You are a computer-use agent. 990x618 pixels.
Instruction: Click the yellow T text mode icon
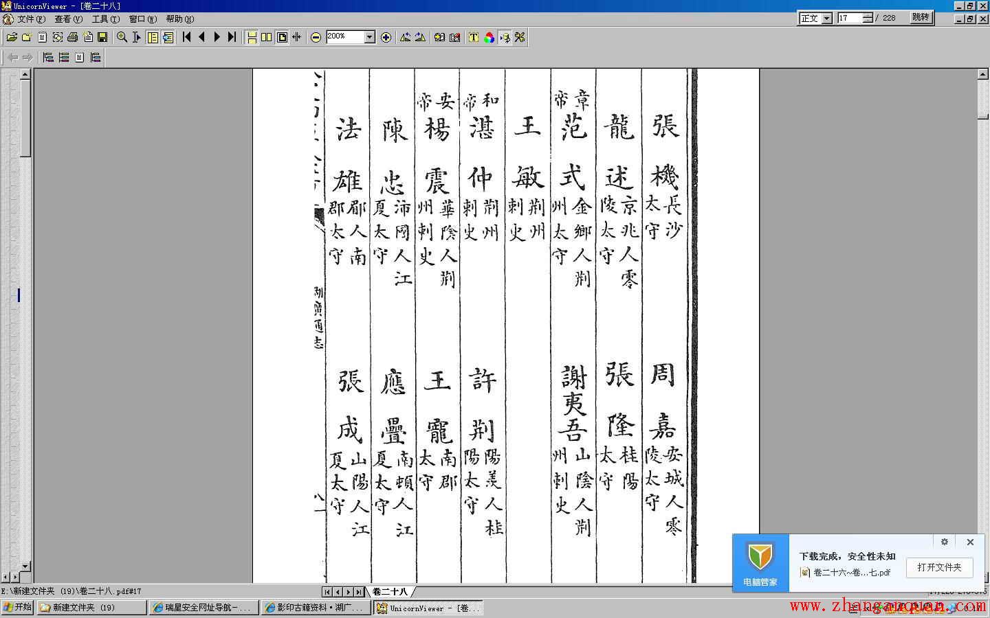(x=474, y=37)
